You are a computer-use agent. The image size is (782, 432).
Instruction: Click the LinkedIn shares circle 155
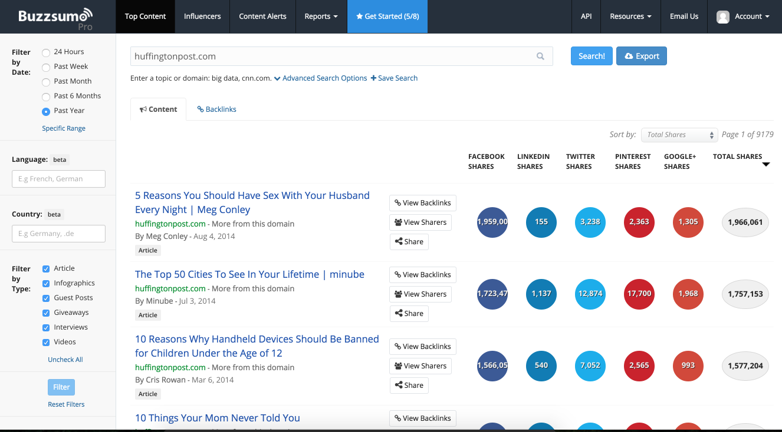tap(541, 222)
